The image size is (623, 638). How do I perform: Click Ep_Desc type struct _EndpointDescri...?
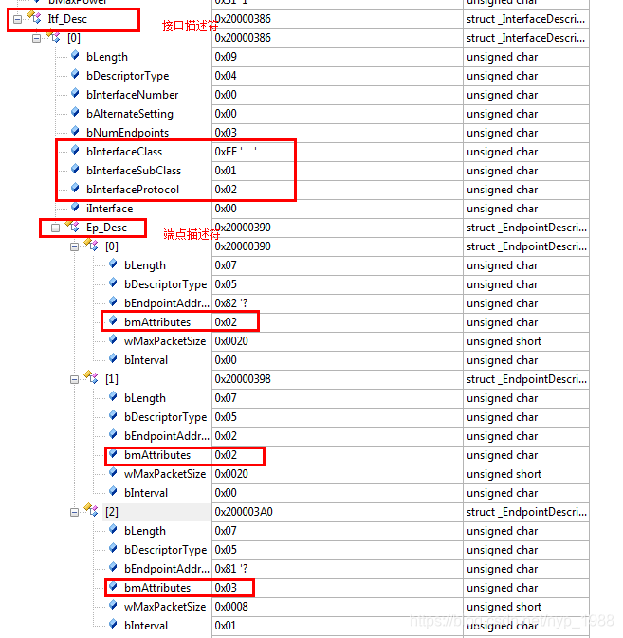point(526,228)
